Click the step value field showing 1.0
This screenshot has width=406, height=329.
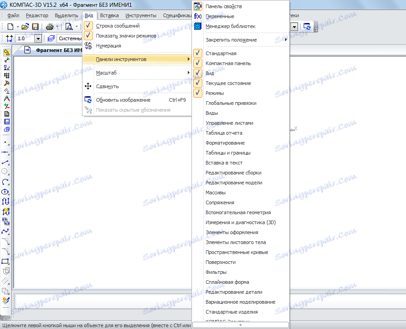click(25, 38)
